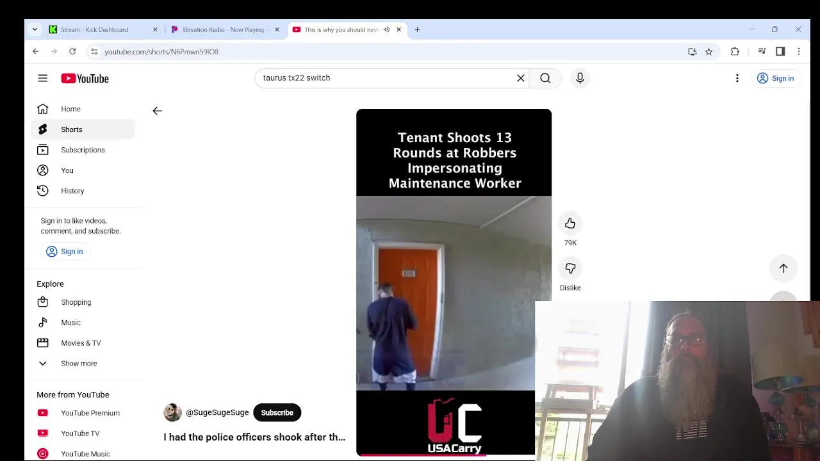Open YouTube TV link

[x=83, y=433]
